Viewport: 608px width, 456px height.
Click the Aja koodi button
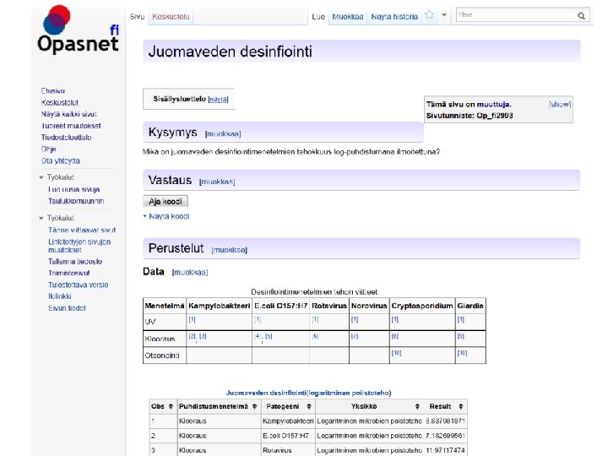point(166,201)
